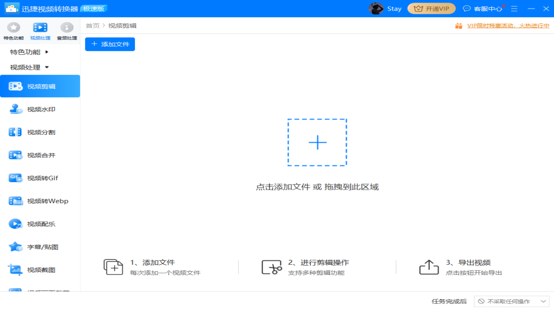Open the hamburger menu near window controls
The image size is (554, 311).
tap(514, 8)
